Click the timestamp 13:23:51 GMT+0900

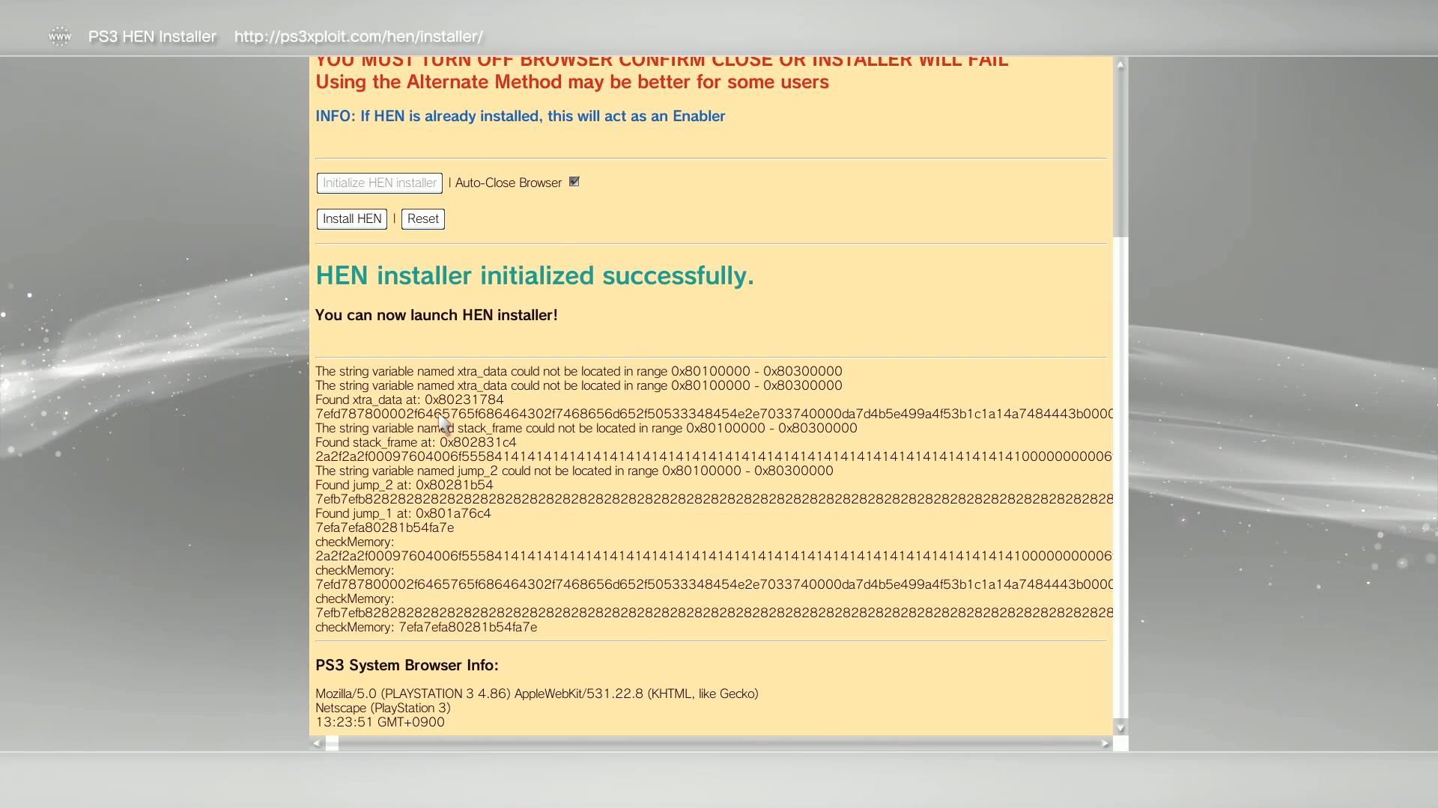(x=380, y=722)
